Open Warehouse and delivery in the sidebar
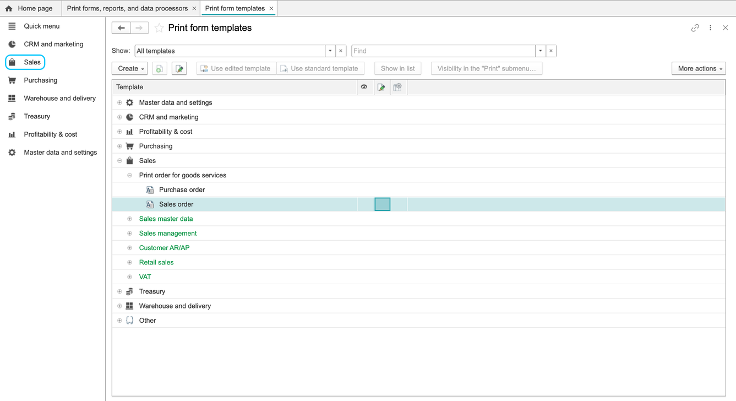This screenshot has height=401, width=736. coord(52,98)
